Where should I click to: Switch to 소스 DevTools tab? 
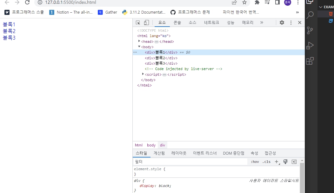[192, 23]
